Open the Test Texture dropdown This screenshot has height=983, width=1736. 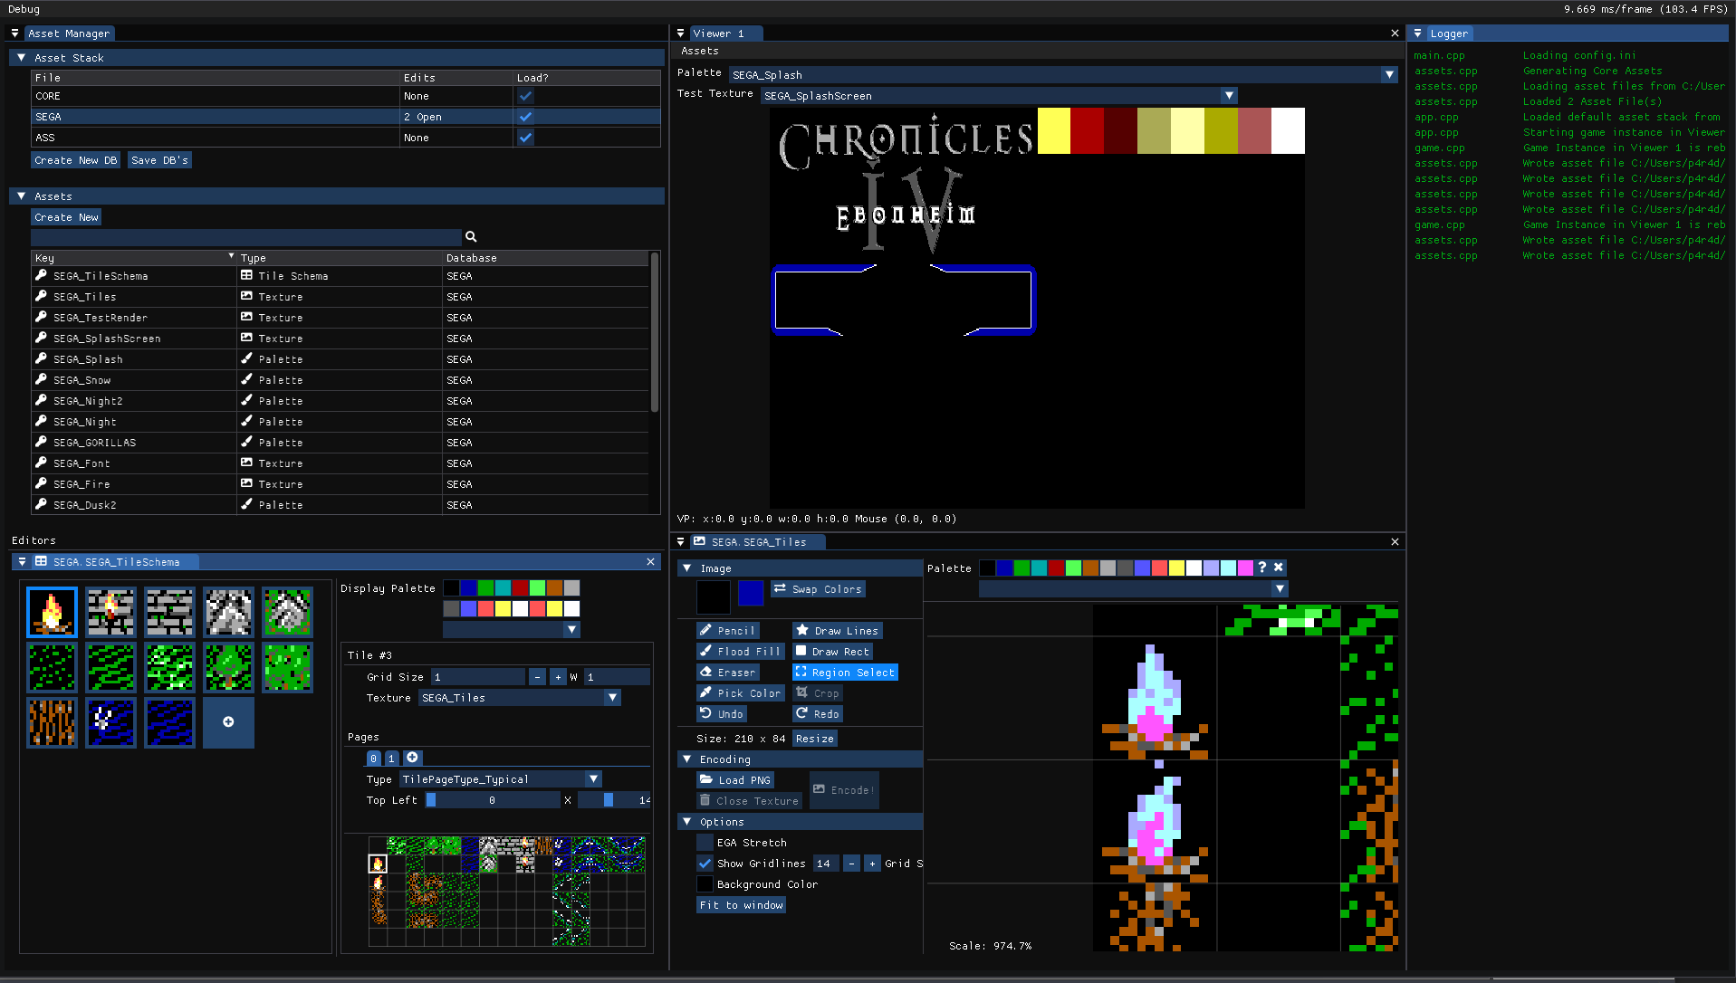[1229, 96]
